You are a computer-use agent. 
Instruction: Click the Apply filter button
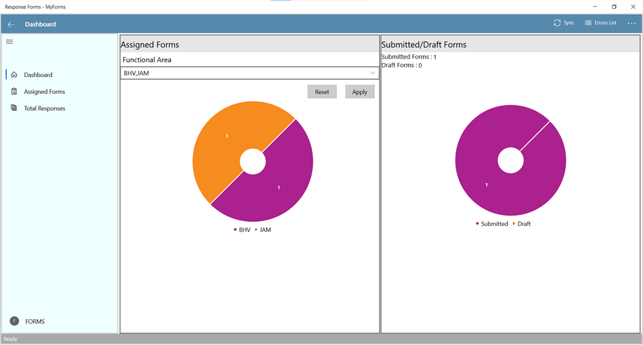pyautogui.click(x=359, y=92)
